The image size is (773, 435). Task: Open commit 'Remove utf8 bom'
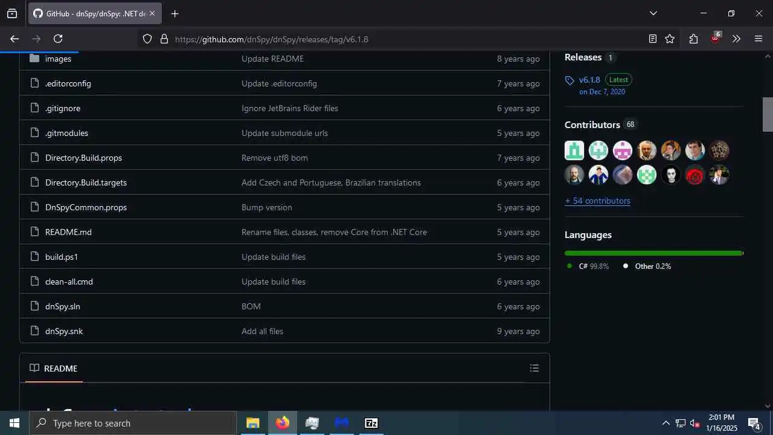click(275, 158)
